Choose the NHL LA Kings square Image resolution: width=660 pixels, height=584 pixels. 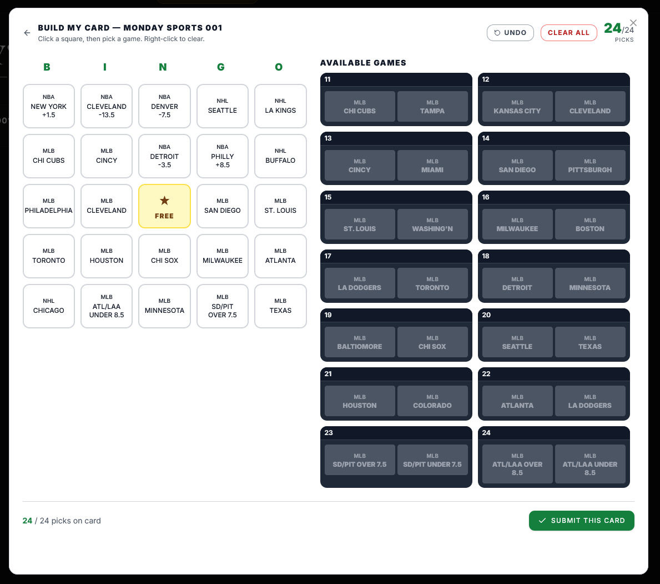[280, 106]
